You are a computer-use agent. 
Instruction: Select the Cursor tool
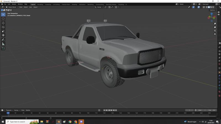click(x=3, y=18)
